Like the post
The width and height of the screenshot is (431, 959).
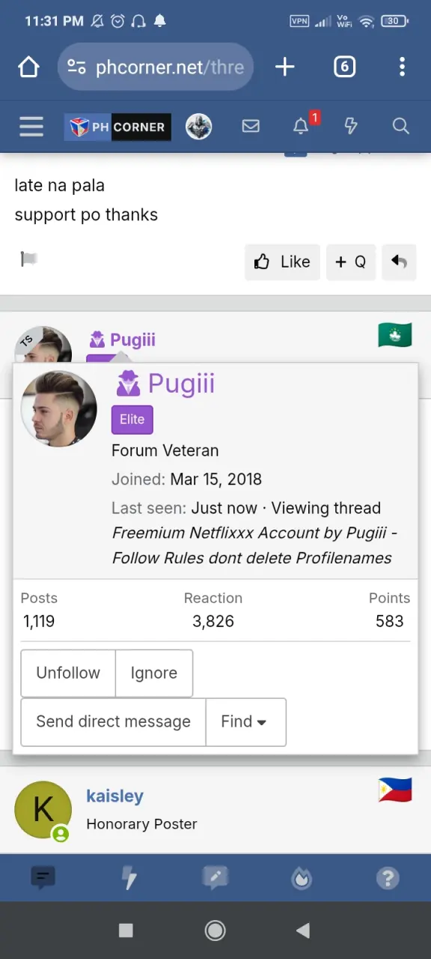click(x=282, y=261)
